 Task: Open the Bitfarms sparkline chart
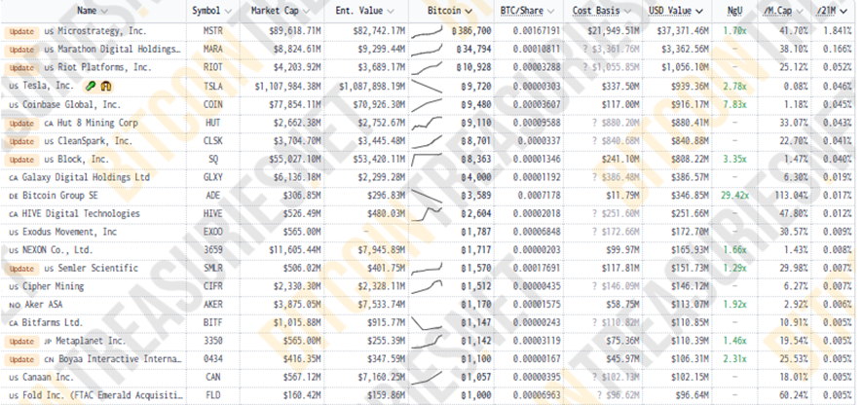tap(427, 323)
